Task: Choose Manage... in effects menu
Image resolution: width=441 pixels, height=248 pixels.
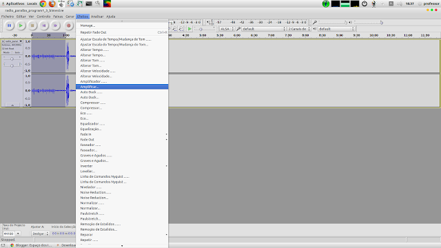Action: pos(122,25)
